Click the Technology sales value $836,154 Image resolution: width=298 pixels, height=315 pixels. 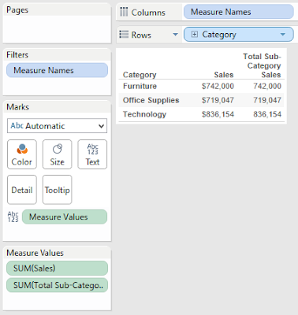point(218,114)
